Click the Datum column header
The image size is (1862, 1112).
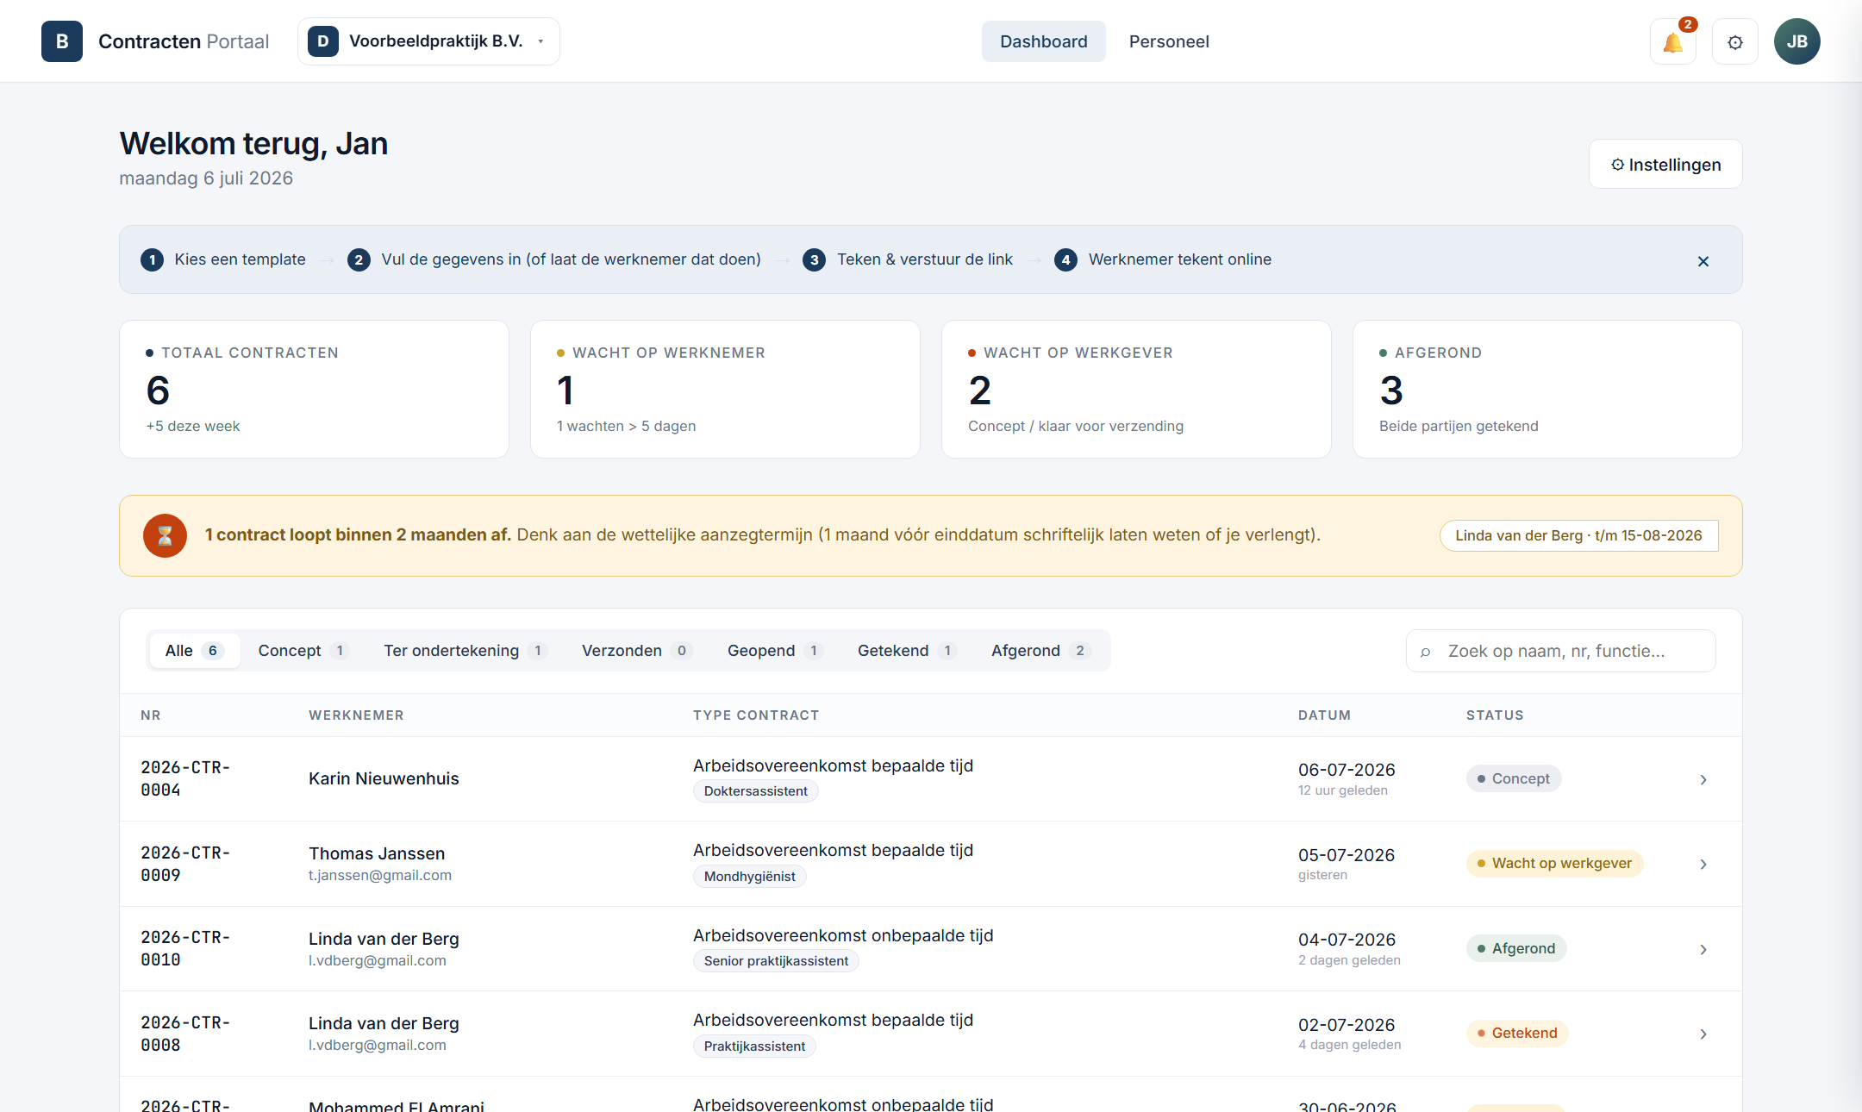point(1324,715)
